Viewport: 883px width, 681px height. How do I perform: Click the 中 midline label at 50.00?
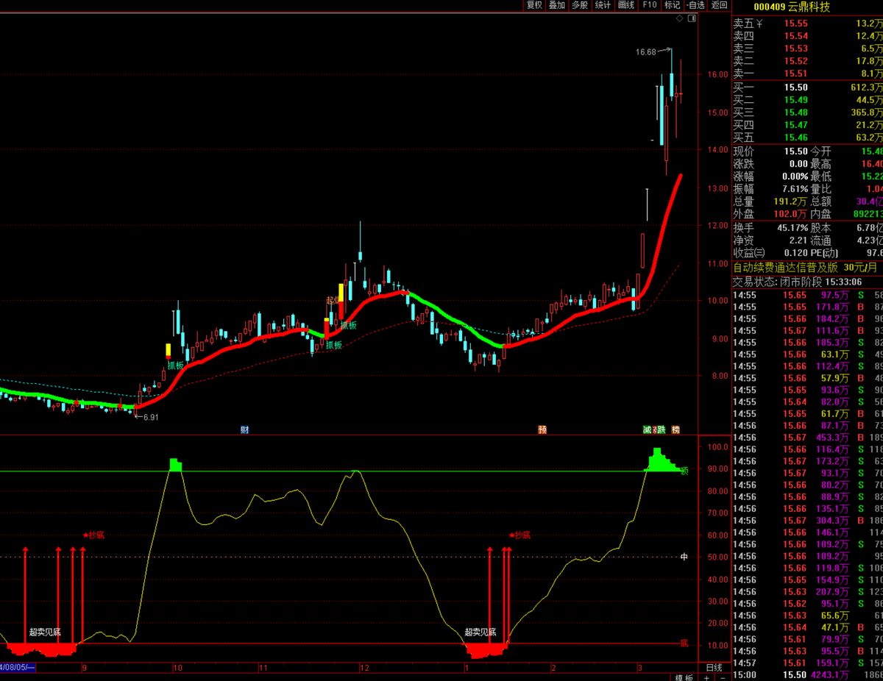(684, 557)
